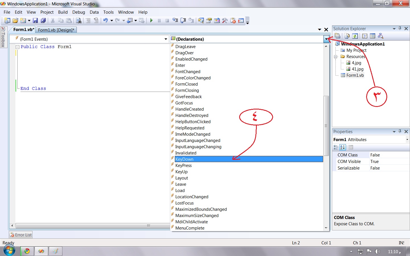Click the New Project toolbar icon
This screenshot has width=410, height=256.
7,20
